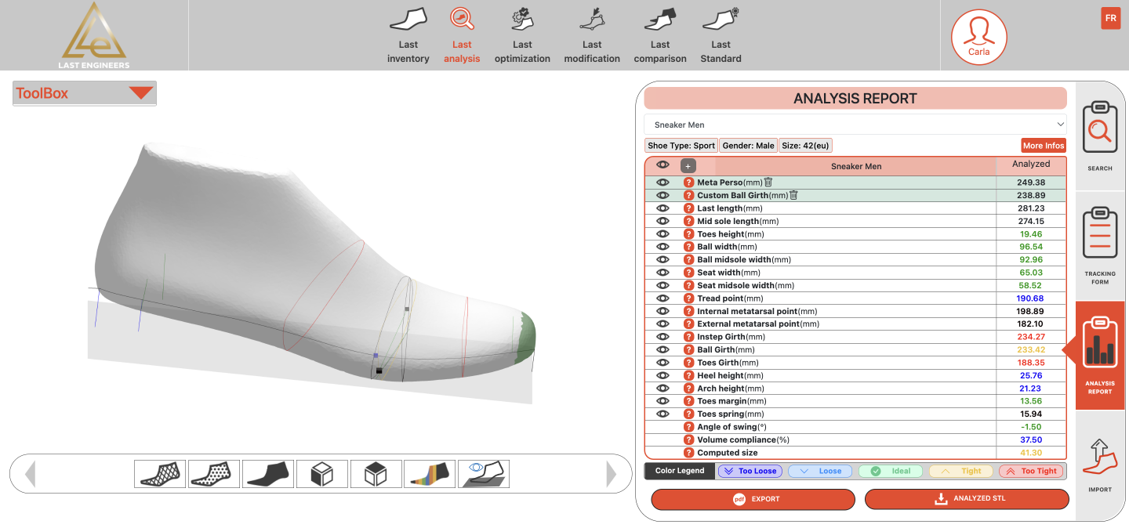Delete the Meta Perso measurement
Screen dimensions: 1129x528
point(768,183)
